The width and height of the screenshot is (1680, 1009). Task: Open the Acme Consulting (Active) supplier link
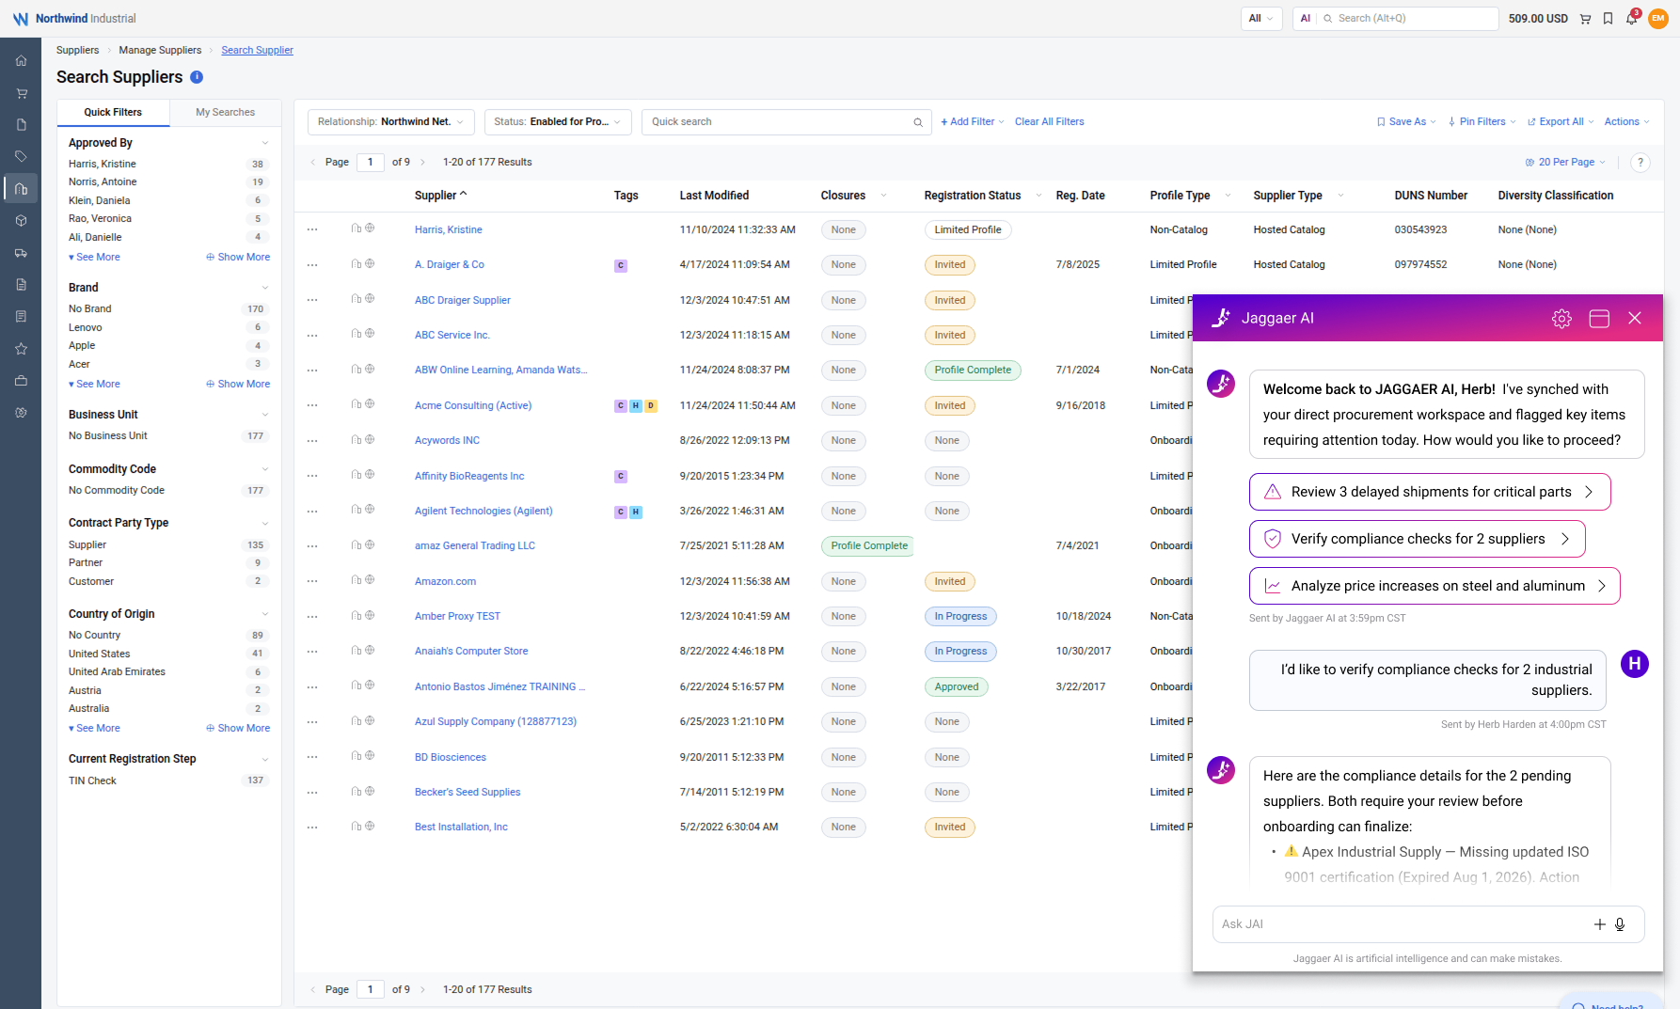pos(473,406)
